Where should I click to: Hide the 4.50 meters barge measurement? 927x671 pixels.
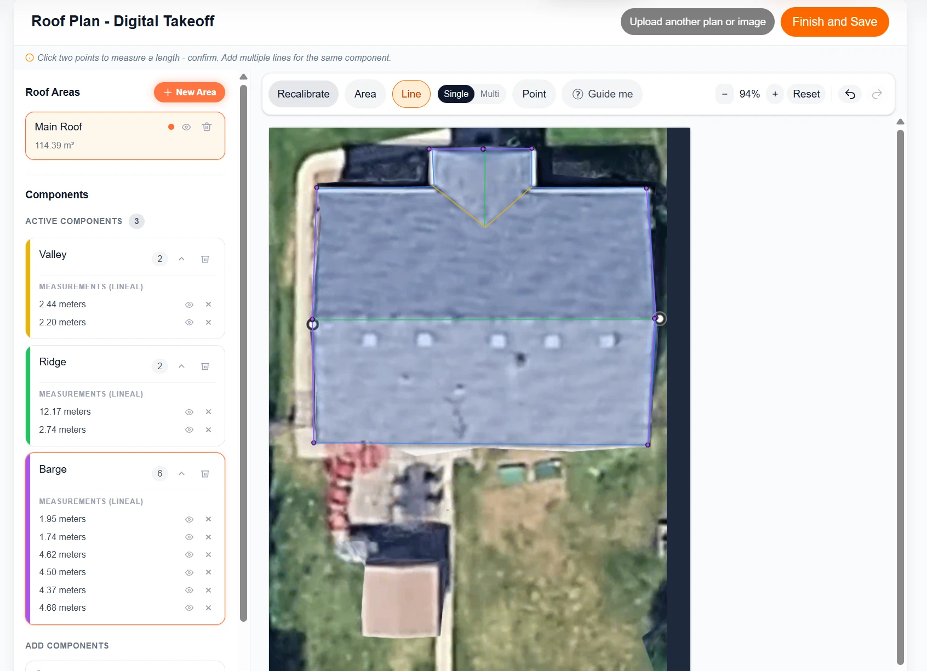(x=189, y=572)
